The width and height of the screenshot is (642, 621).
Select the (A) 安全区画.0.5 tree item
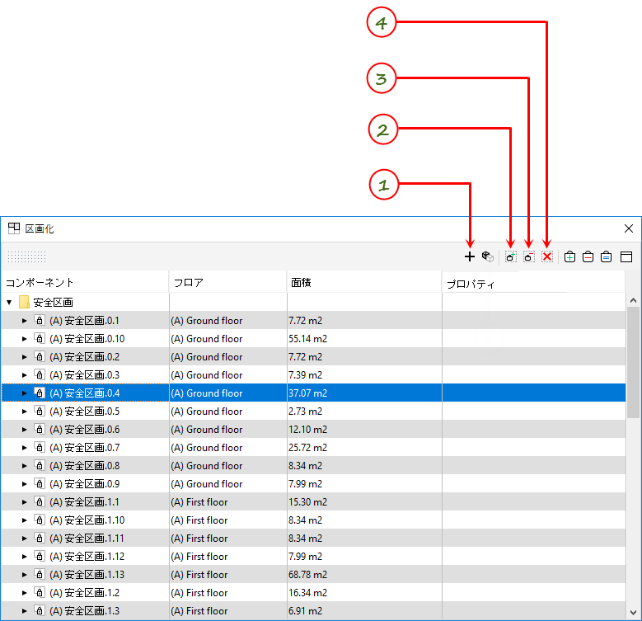point(84,412)
